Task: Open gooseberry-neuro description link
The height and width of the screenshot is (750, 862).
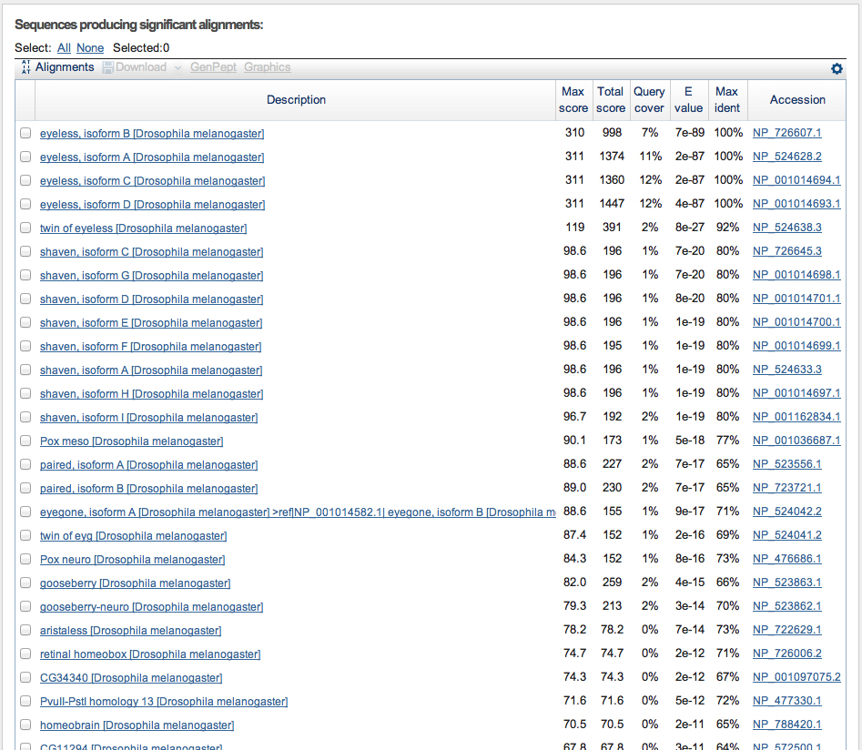Action: [152, 606]
